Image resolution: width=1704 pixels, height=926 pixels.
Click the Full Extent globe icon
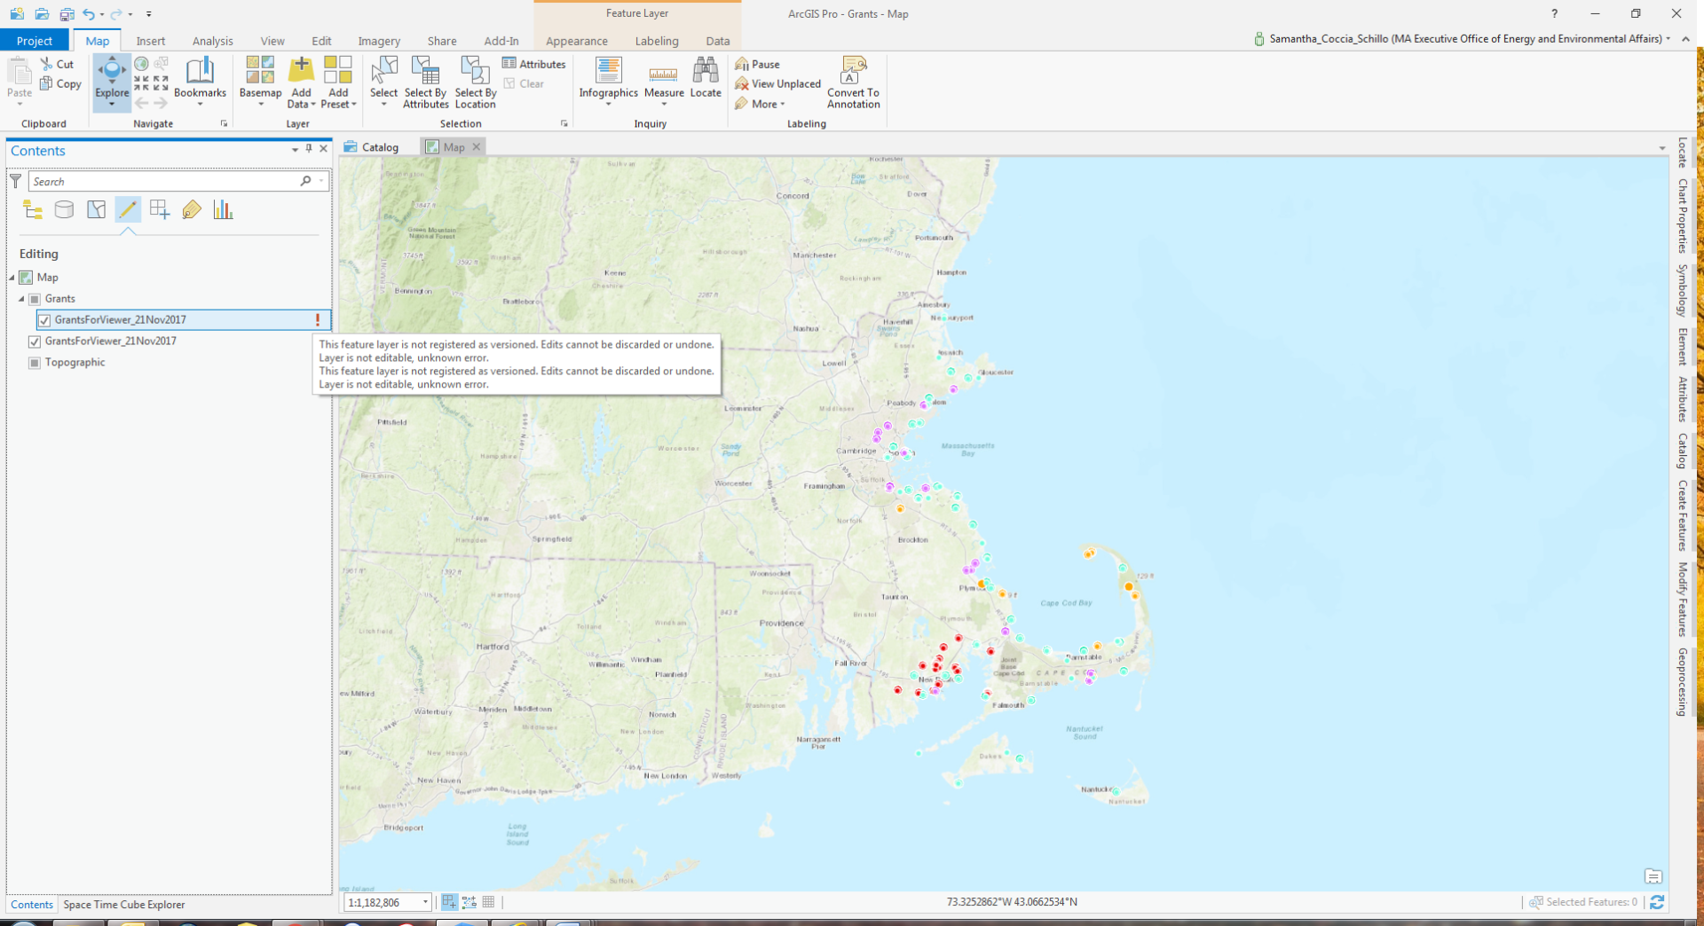(141, 64)
